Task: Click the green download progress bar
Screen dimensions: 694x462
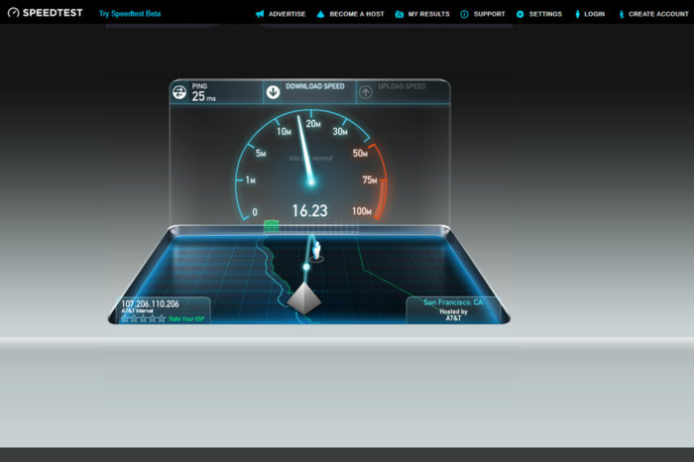Action: [x=271, y=226]
